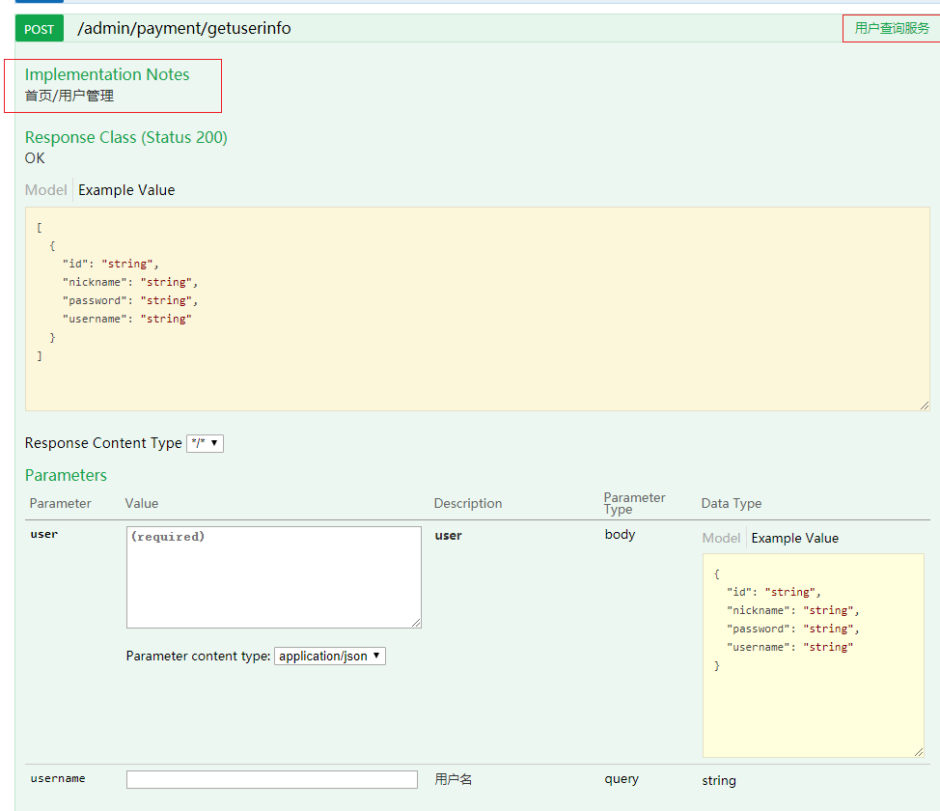The height and width of the screenshot is (811, 940).
Task: Click the OK response status text
Action: click(35, 157)
